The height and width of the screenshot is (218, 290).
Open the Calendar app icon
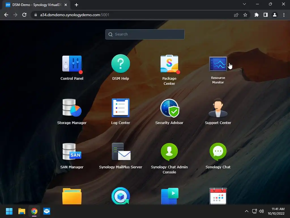218,196
